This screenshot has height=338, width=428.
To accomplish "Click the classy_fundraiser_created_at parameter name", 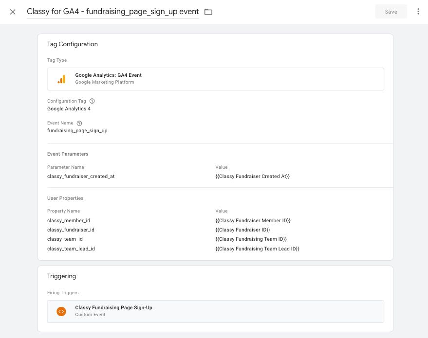I will [81, 177].
